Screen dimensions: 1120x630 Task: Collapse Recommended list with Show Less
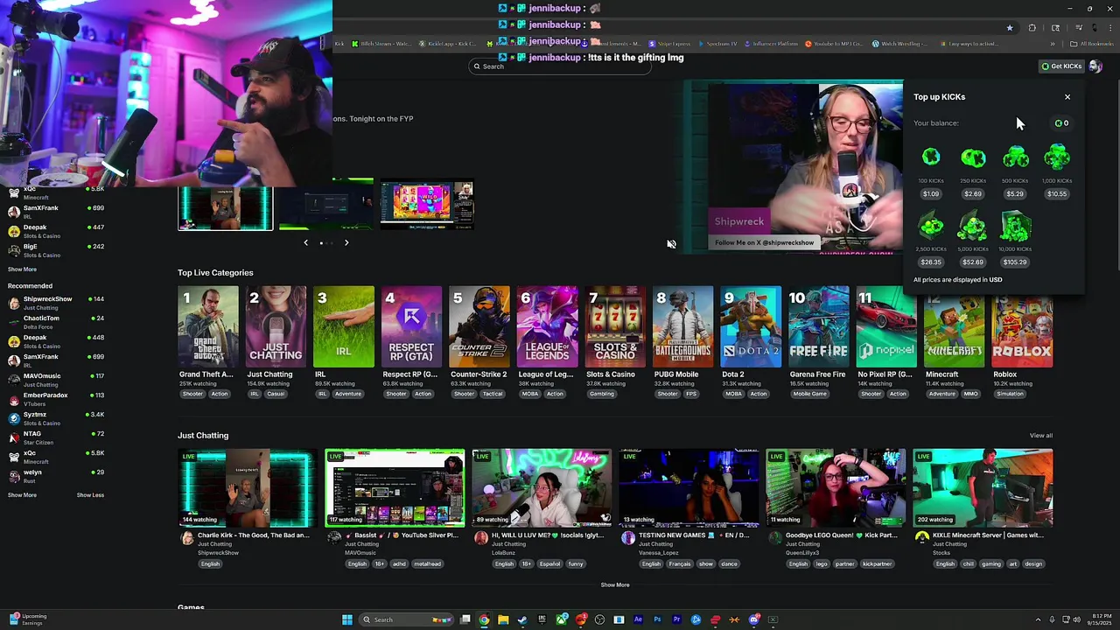click(90, 495)
